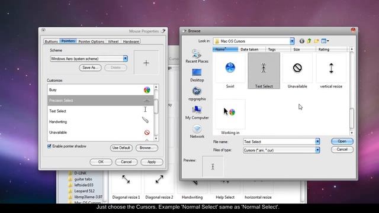Sort by Tags column header
Viewport: 379px width, 213px height.
(x=278, y=49)
